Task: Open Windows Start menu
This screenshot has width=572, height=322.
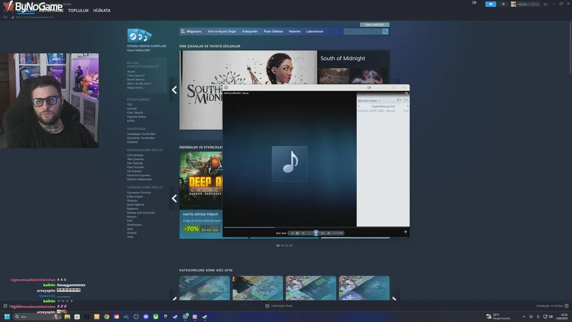Action: [7, 317]
